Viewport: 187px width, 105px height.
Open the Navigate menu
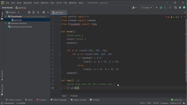click(x=28, y=3)
